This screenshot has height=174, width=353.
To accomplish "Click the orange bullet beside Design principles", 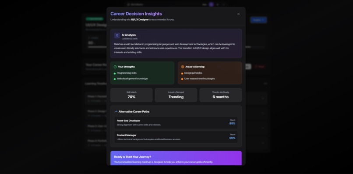I will pyautogui.click(x=182, y=74).
